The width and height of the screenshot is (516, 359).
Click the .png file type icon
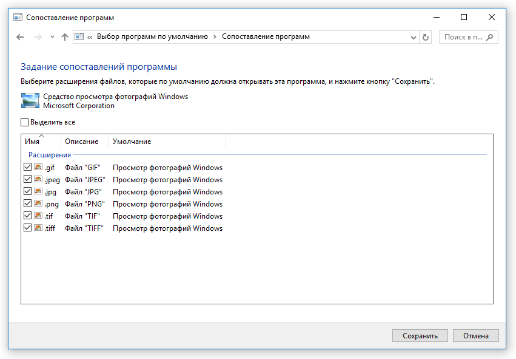(x=38, y=204)
